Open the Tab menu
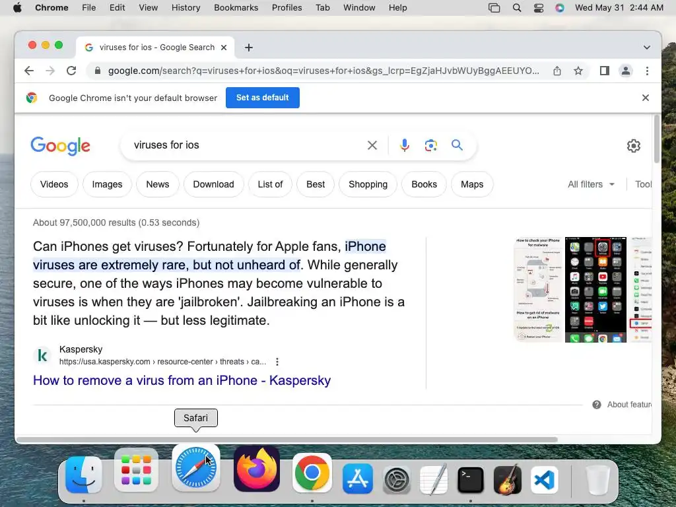The image size is (676, 507). pyautogui.click(x=322, y=8)
